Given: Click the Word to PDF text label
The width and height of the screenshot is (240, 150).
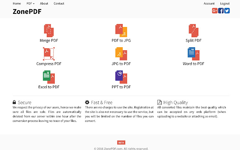Looking at the screenshot, I should point(193,64).
